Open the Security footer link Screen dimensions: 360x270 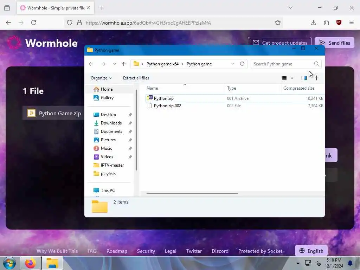146,251
